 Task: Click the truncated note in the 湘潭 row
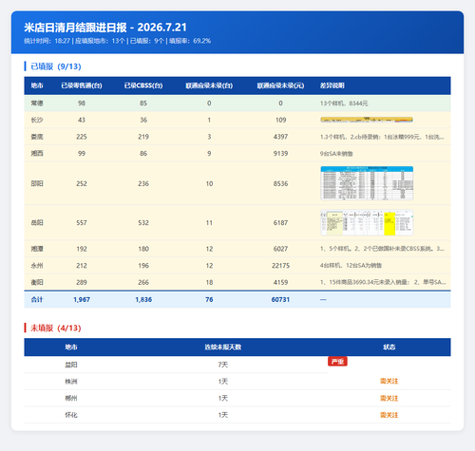(382, 249)
